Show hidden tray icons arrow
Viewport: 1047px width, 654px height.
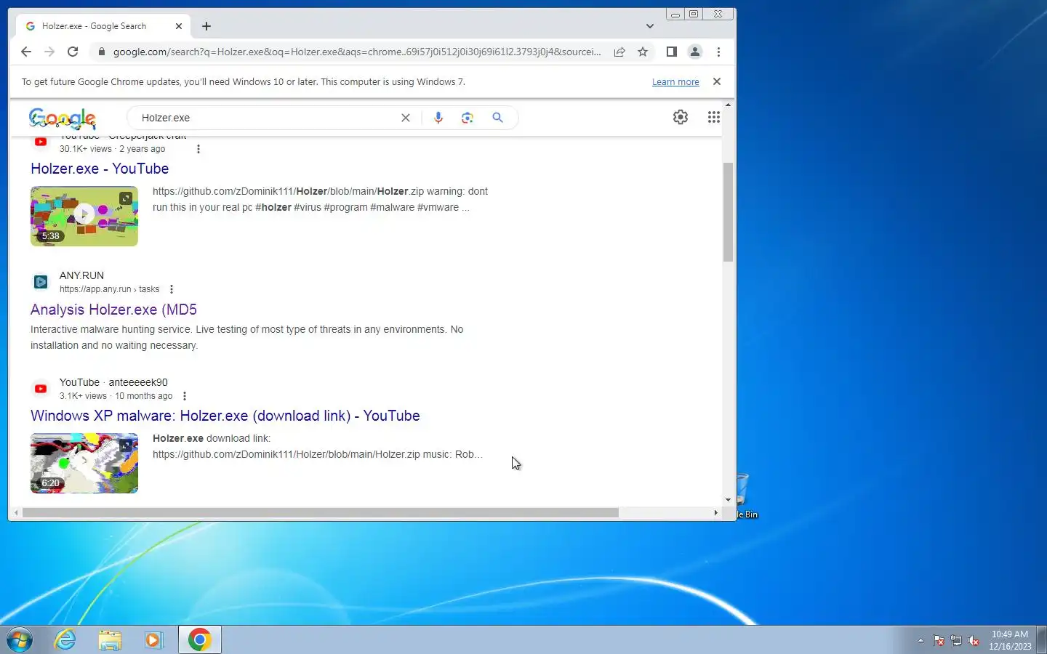tap(920, 641)
